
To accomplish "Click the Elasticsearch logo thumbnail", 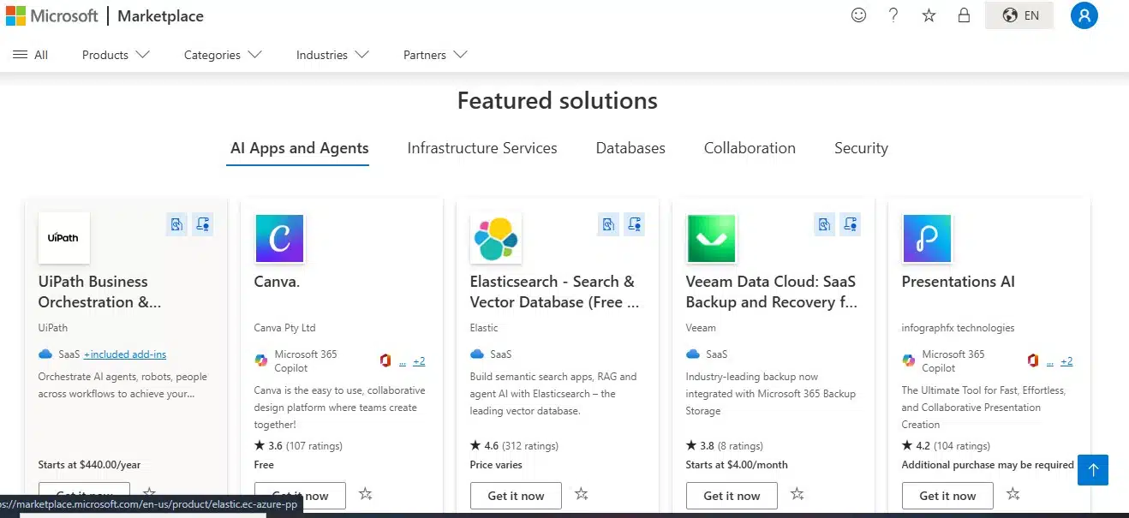I will [x=496, y=238].
